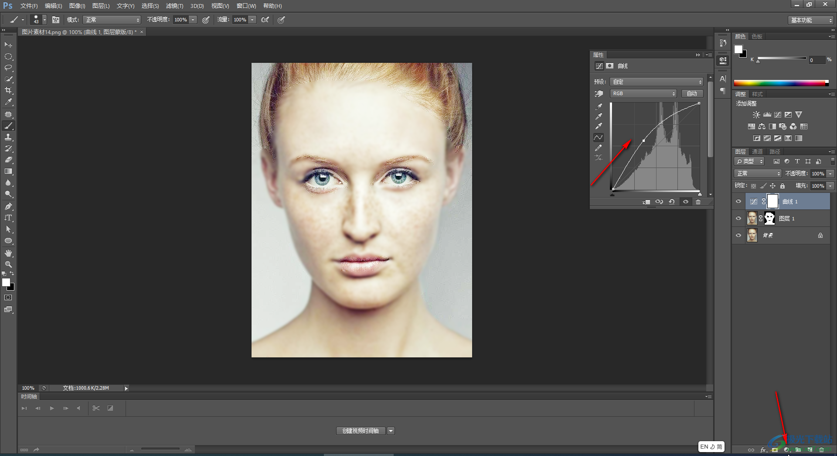Screen dimensions: 837x456
Task: Toggle clip to layer in Properties panel
Action: coord(646,202)
